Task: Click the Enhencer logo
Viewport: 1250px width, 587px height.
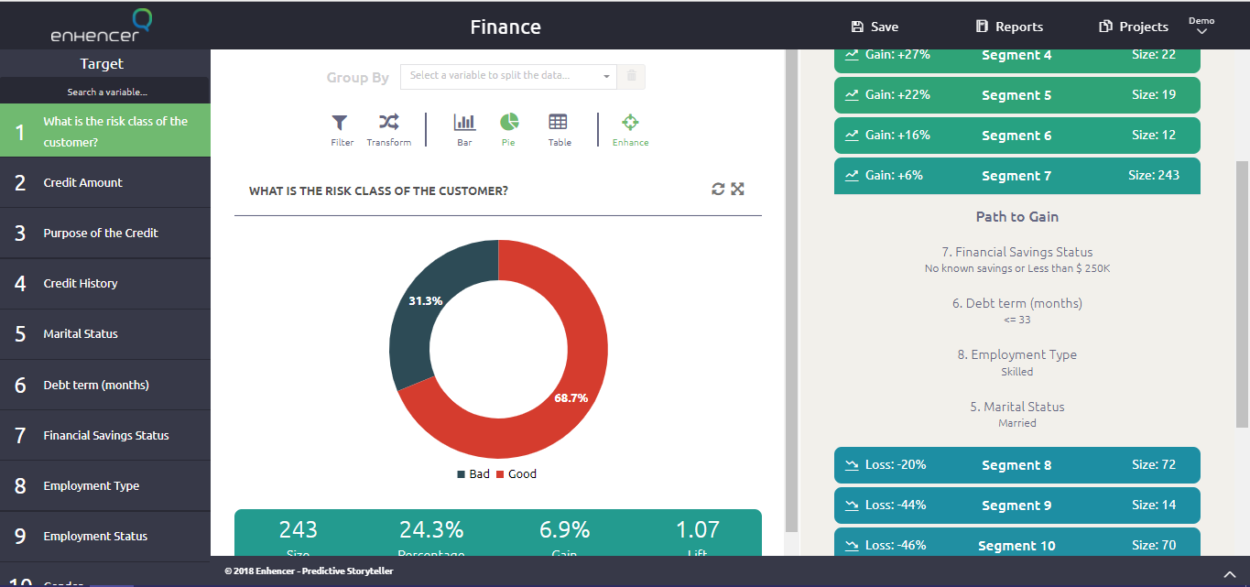Action: click(x=101, y=25)
